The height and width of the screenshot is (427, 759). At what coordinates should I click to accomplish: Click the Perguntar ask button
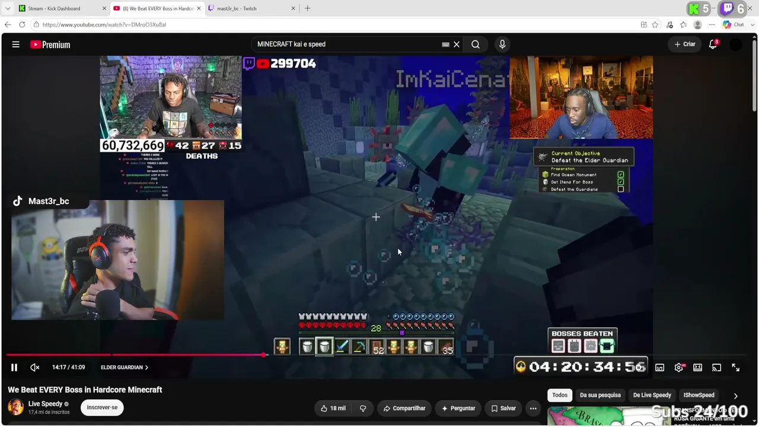tap(458, 408)
